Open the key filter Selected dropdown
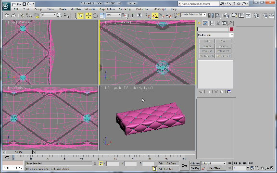Viewport: 277px width, 173px height. (x=214, y=163)
